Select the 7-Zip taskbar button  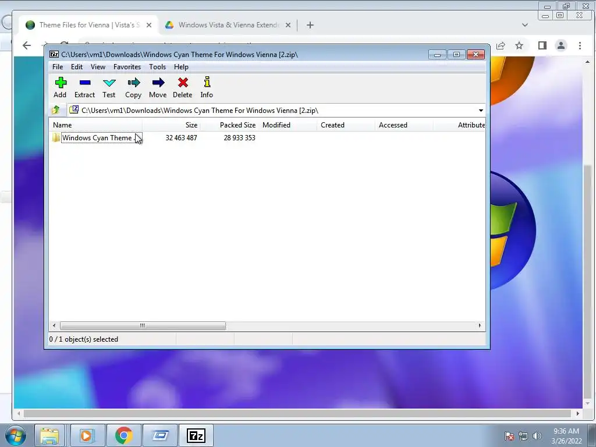click(196, 435)
